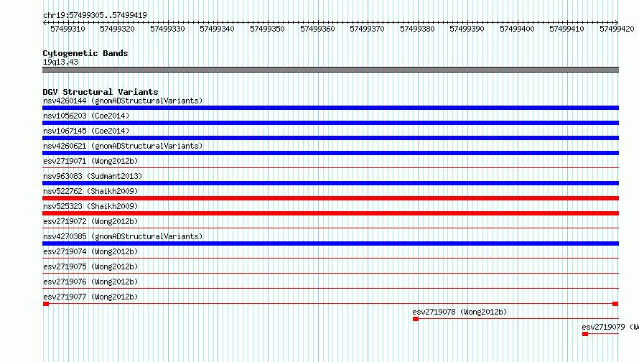
Task: Select the nsv963083 blue feature bar
Action: 330,183
